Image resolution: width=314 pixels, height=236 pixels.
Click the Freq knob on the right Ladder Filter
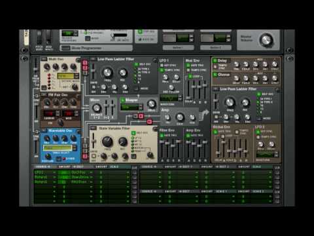coord(230,102)
